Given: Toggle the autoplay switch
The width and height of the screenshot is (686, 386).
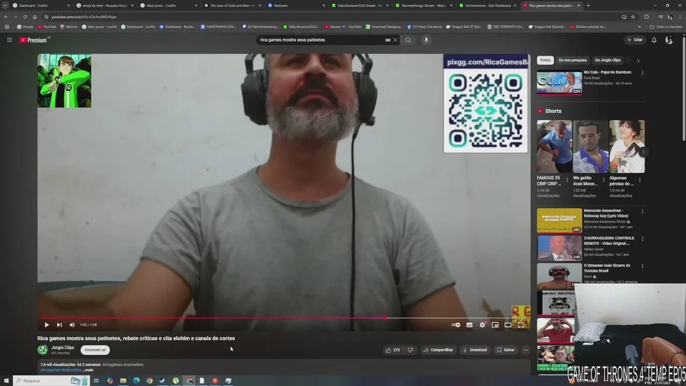Looking at the screenshot, I should coord(456,324).
